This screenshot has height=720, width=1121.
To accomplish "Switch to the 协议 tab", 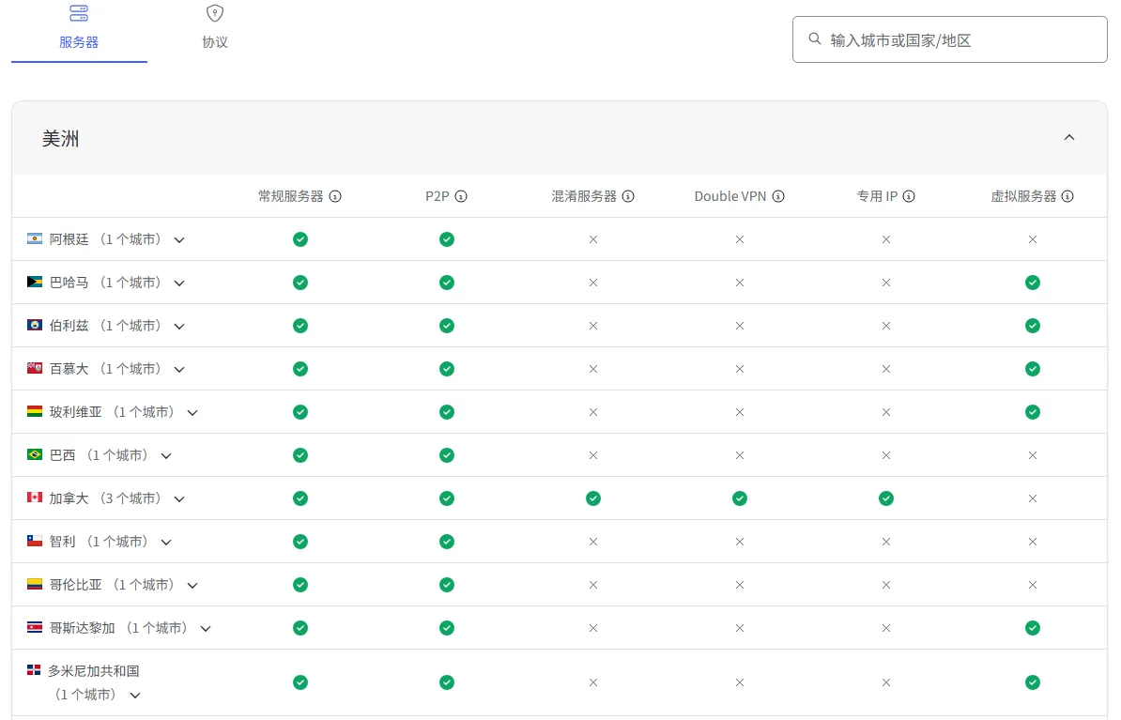I will click(x=215, y=28).
